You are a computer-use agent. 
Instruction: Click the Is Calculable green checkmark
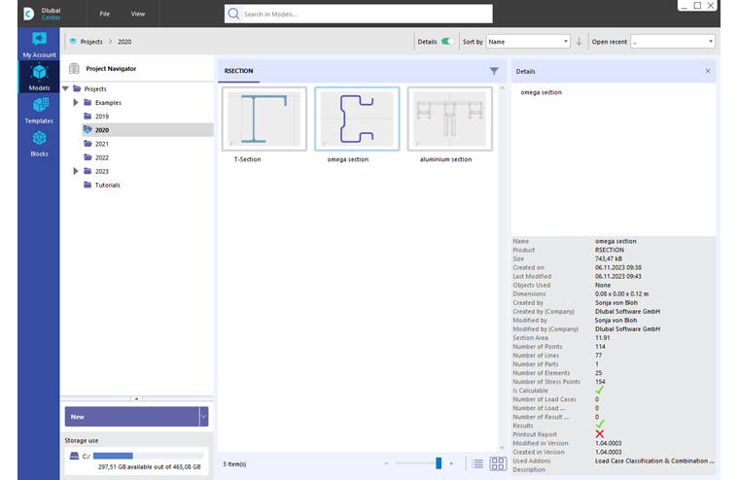point(599,390)
